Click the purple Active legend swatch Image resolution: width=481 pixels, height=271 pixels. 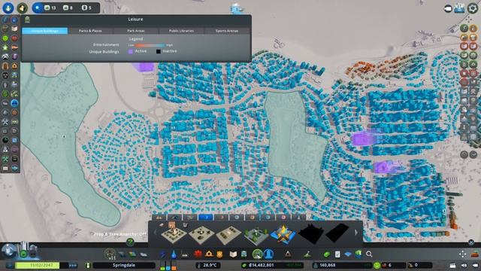tap(130, 51)
